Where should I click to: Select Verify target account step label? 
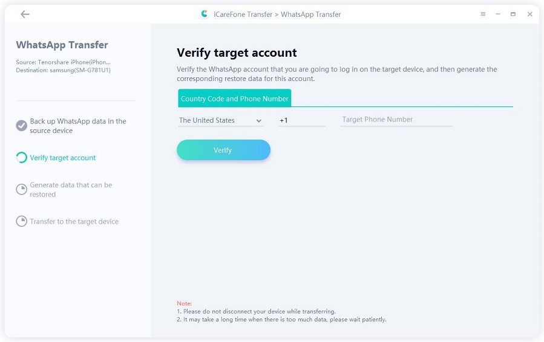(63, 158)
